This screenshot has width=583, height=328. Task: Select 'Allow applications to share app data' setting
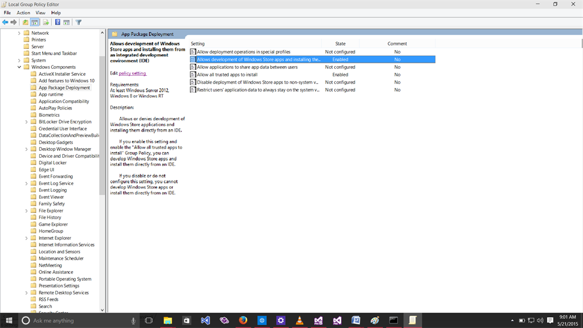point(313,67)
